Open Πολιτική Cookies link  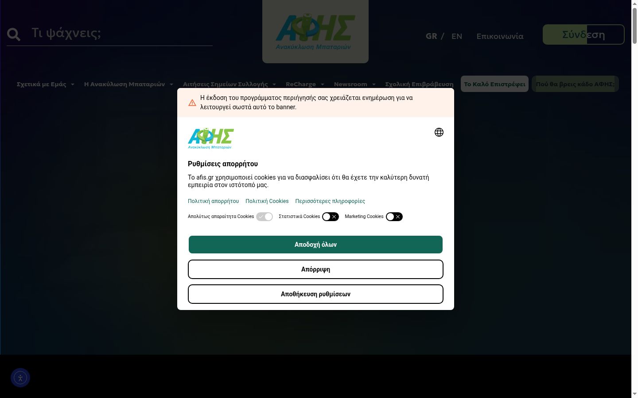267,201
